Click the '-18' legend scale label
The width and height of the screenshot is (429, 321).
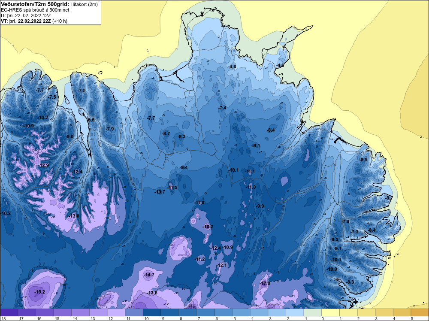[x=3, y=318]
